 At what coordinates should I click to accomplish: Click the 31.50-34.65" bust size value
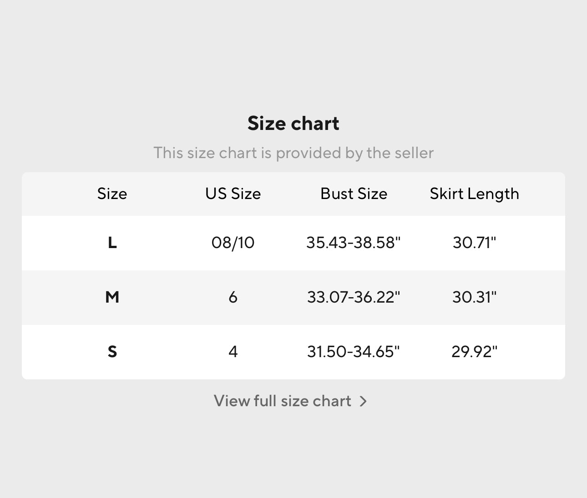tap(354, 352)
